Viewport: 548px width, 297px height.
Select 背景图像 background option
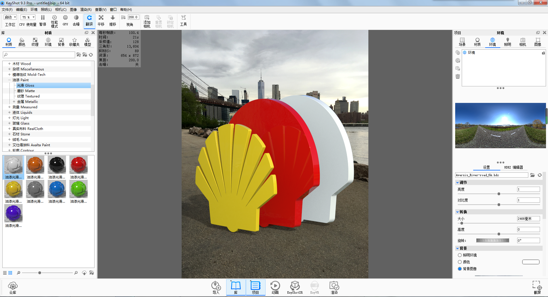pyautogui.click(x=460, y=269)
